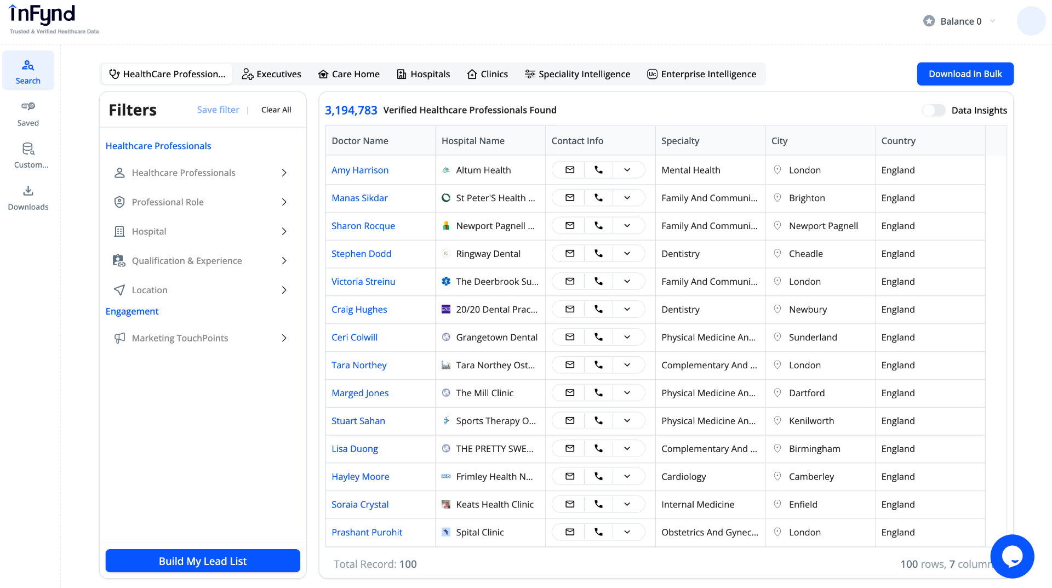Click the phone icon for Ceri Colwill
Screen dimensions: 1052x588
click(x=598, y=337)
